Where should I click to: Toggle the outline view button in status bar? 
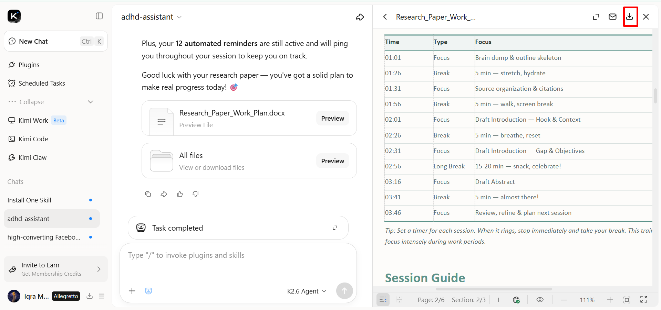point(383,300)
